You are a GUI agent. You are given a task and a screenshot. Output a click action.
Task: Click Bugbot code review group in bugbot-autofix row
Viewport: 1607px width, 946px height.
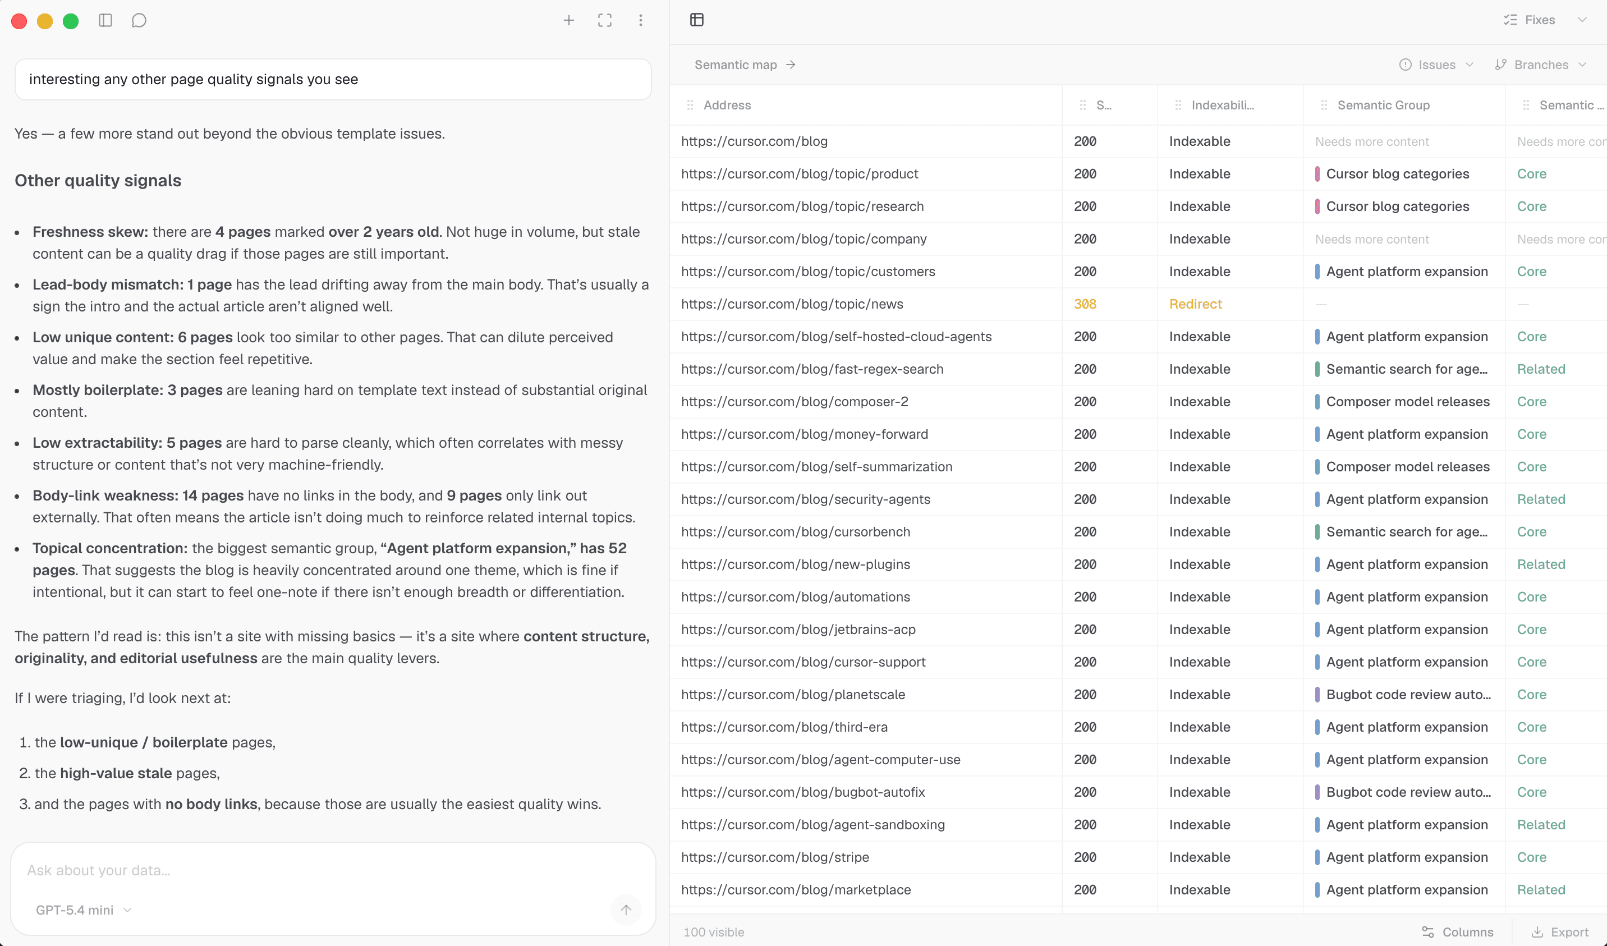point(1408,792)
